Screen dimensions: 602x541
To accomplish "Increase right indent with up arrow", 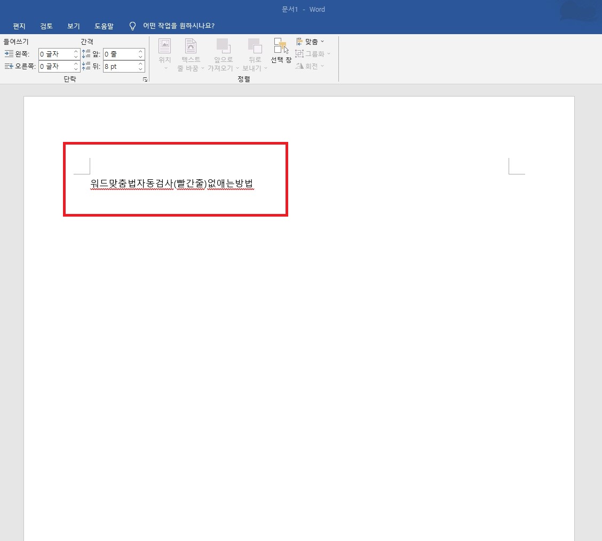I will click(76, 63).
